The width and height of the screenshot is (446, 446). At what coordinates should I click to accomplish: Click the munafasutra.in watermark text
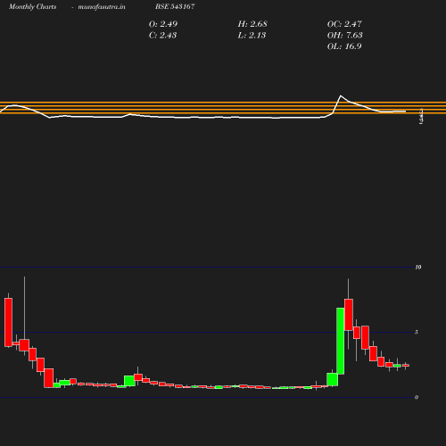click(102, 6)
